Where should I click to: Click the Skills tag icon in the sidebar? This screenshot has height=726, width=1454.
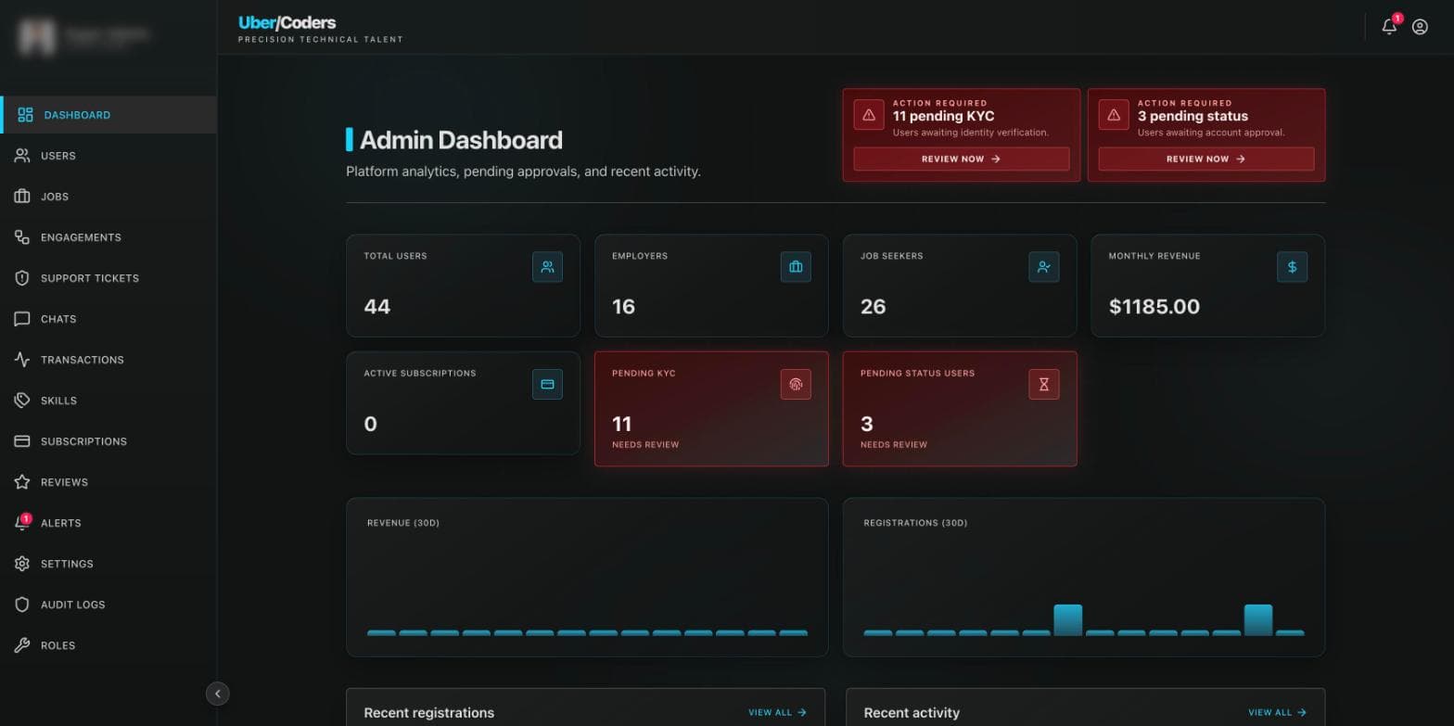22,401
